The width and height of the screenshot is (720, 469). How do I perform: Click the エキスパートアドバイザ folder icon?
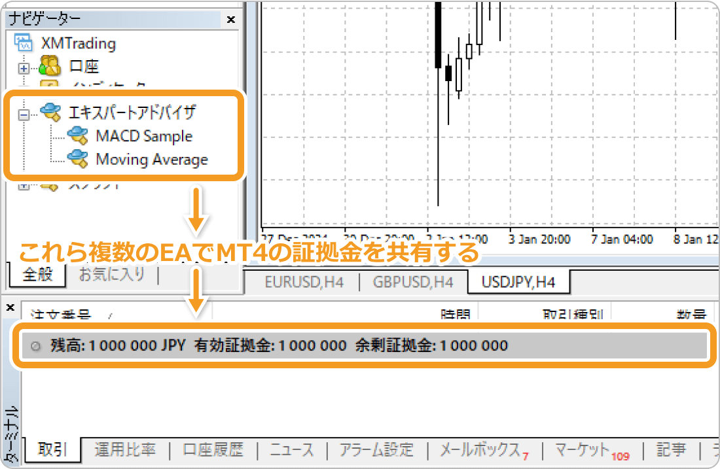coord(50,112)
